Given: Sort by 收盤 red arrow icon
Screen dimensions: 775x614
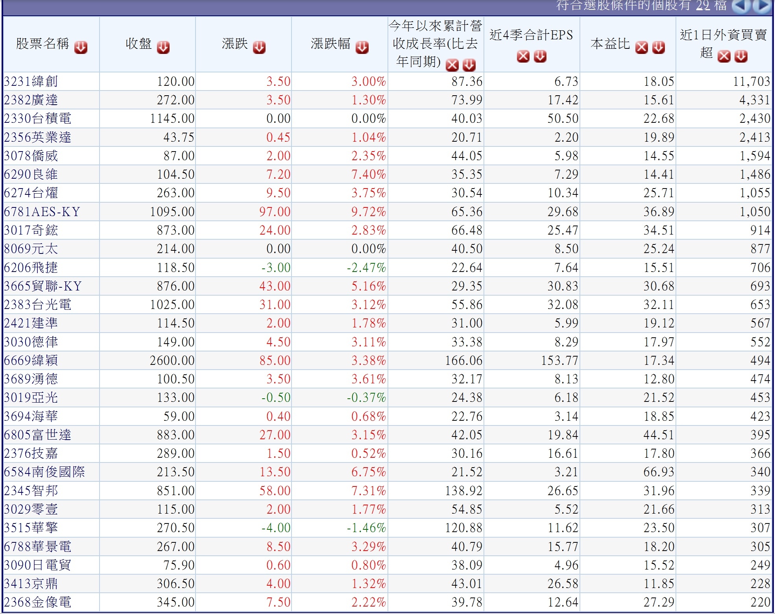Looking at the screenshot, I should [163, 48].
